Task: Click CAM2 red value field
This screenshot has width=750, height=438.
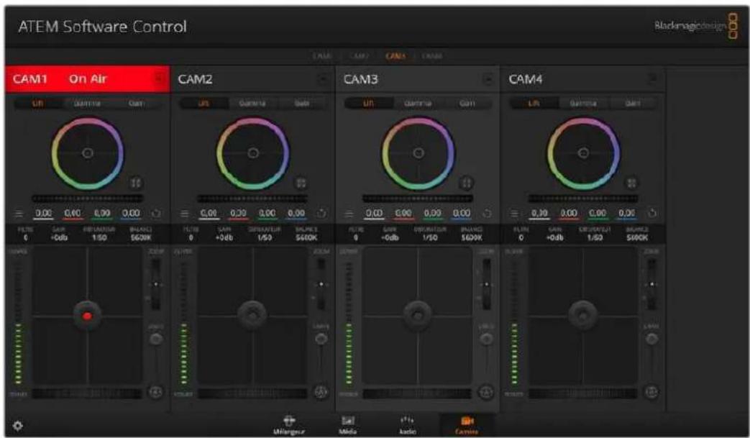Action: point(238,214)
